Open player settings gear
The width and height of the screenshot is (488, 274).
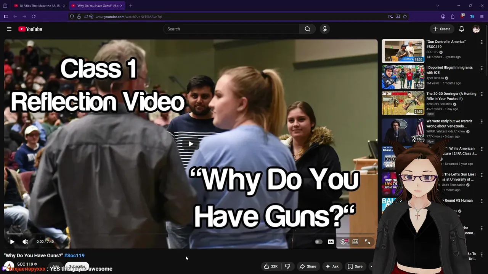point(343,242)
